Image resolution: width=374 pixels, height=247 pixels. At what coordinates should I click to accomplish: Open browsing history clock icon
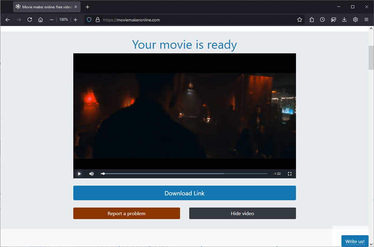point(323,20)
